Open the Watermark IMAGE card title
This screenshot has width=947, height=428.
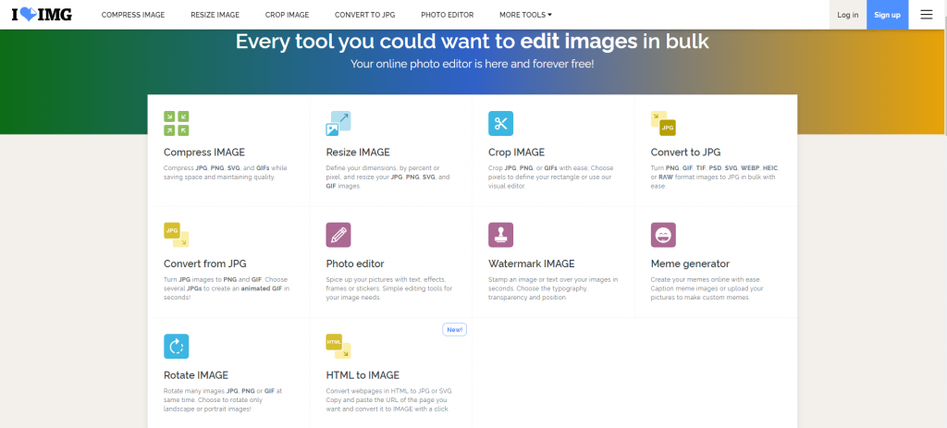click(x=532, y=263)
